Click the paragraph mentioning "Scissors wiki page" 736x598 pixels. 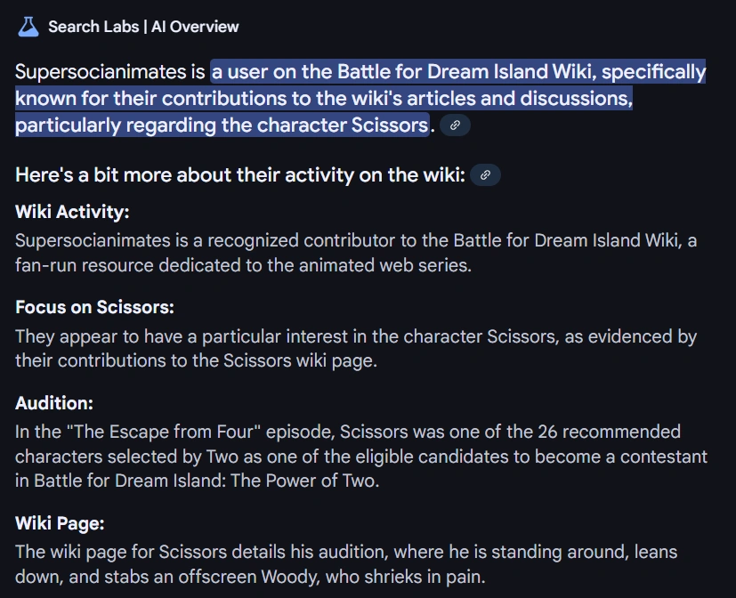click(356, 348)
